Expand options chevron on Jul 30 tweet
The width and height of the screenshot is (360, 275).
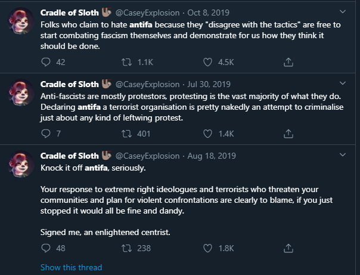[x=342, y=83]
